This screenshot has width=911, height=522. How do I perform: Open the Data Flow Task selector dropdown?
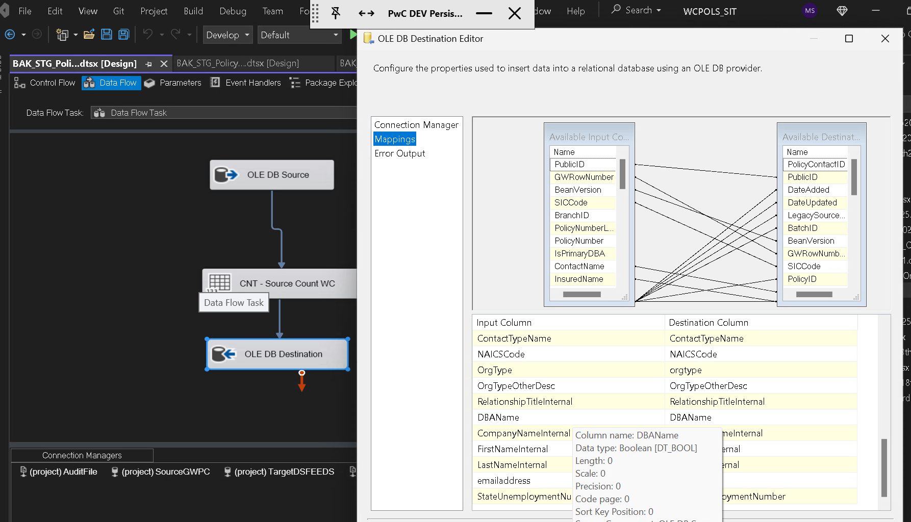click(x=223, y=113)
